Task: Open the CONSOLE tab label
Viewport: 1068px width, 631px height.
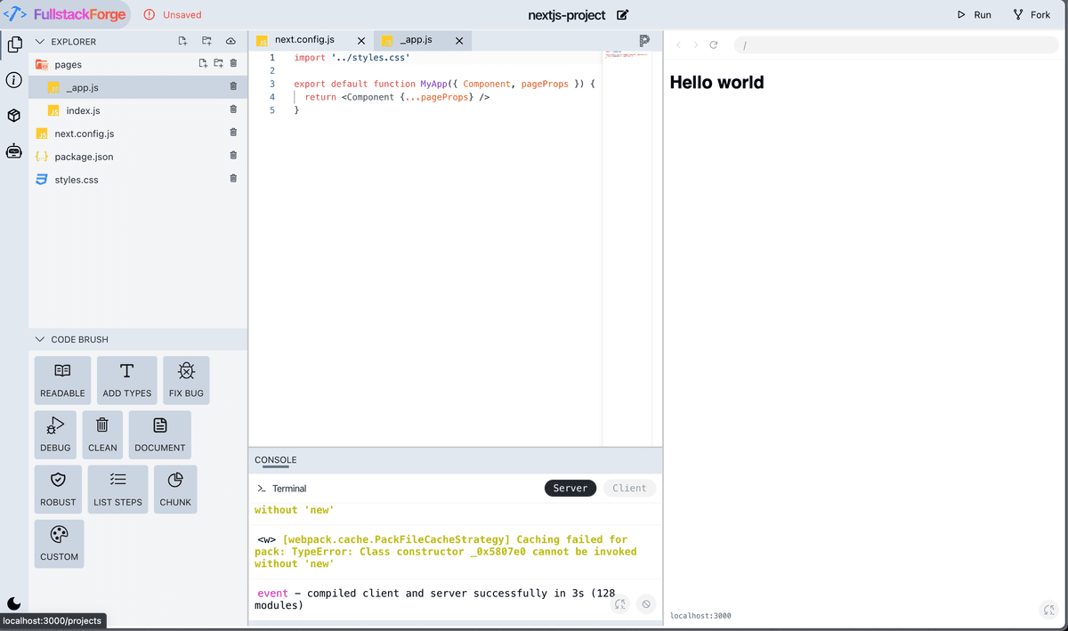Action: pyautogui.click(x=274, y=460)
